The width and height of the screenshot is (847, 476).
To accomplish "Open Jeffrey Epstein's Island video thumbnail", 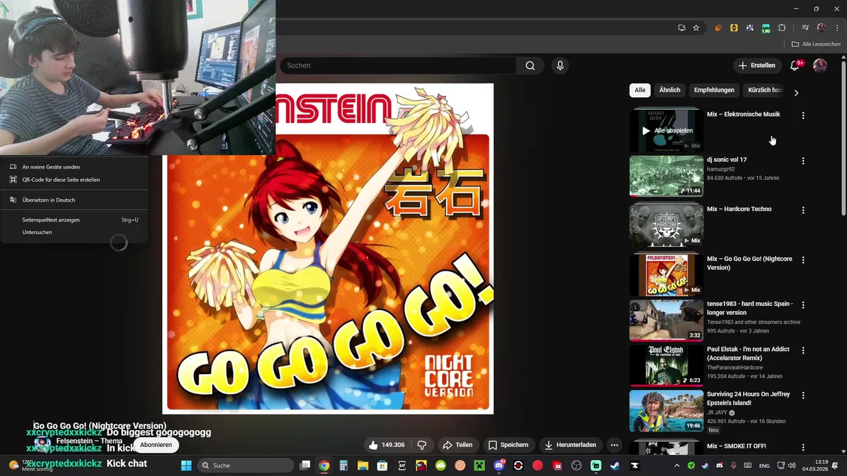I will coord(666,411).
